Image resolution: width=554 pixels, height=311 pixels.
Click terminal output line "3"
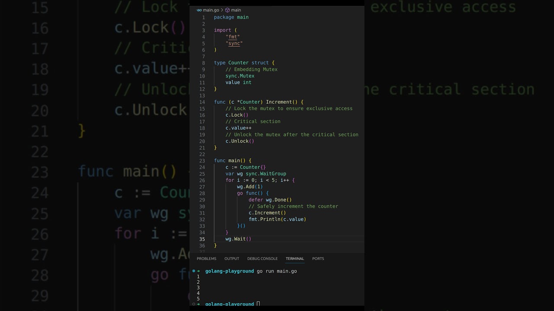click(x=198, y=288)
